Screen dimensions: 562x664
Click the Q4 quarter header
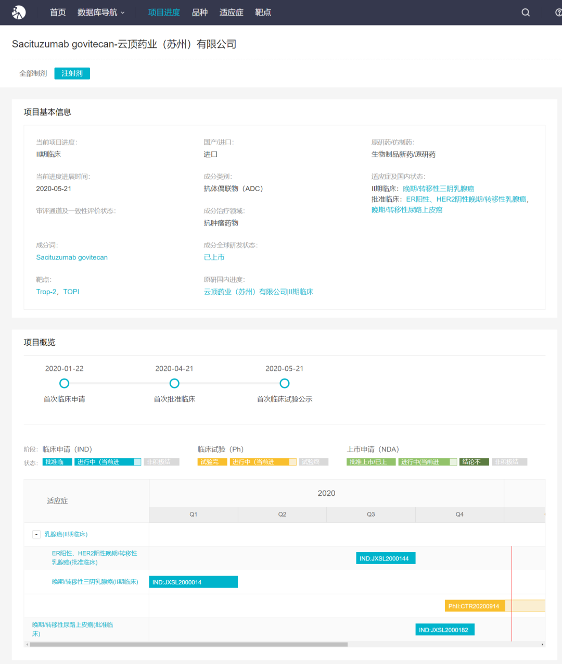[x=459, y=515]
